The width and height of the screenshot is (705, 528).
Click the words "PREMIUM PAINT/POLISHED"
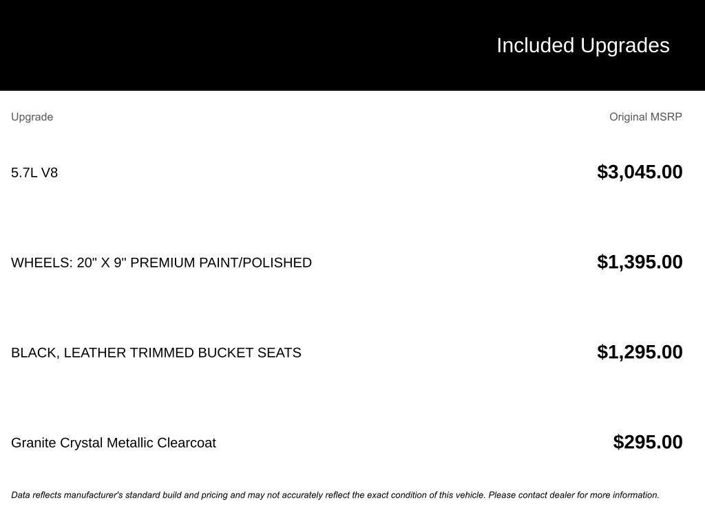(x=221, y=263)
